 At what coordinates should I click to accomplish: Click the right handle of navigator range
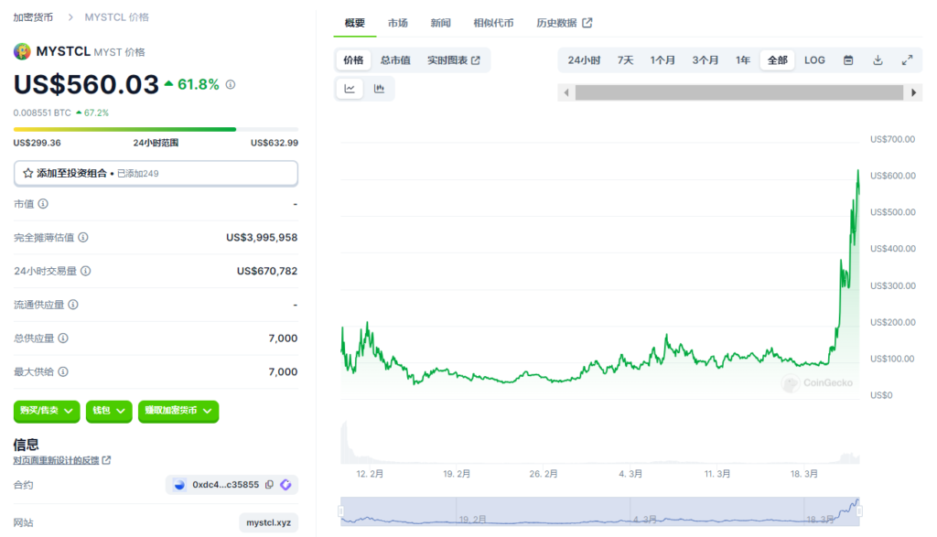point(859,511)
